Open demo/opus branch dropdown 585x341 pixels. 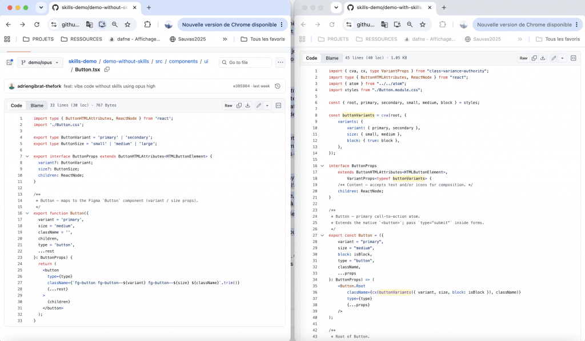point(39,62)
